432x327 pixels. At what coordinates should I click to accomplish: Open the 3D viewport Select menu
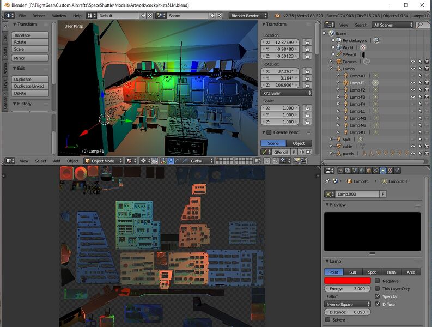coord(41,161)
